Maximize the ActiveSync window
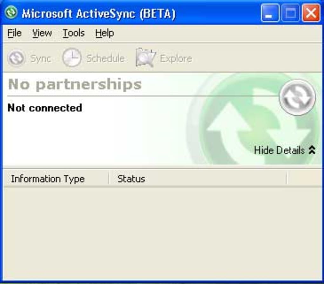 290,13
